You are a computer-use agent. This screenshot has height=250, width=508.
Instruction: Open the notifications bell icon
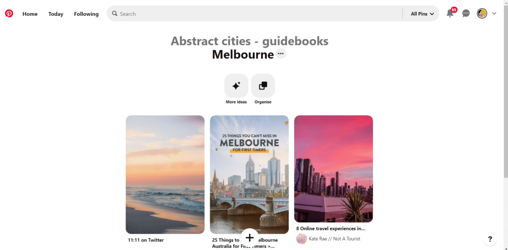450,13
